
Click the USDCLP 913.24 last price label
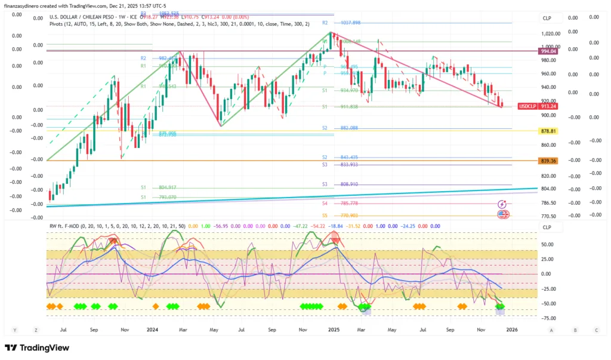point(538,106)
